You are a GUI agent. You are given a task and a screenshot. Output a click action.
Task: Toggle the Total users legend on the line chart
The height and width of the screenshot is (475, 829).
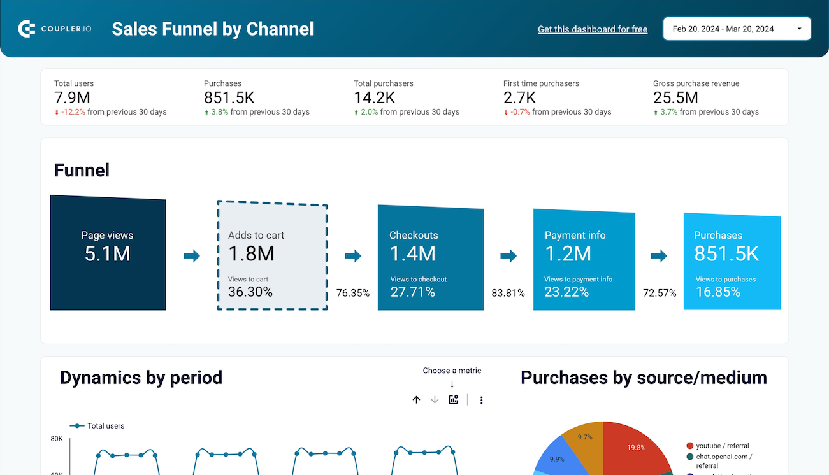(97, 426)
